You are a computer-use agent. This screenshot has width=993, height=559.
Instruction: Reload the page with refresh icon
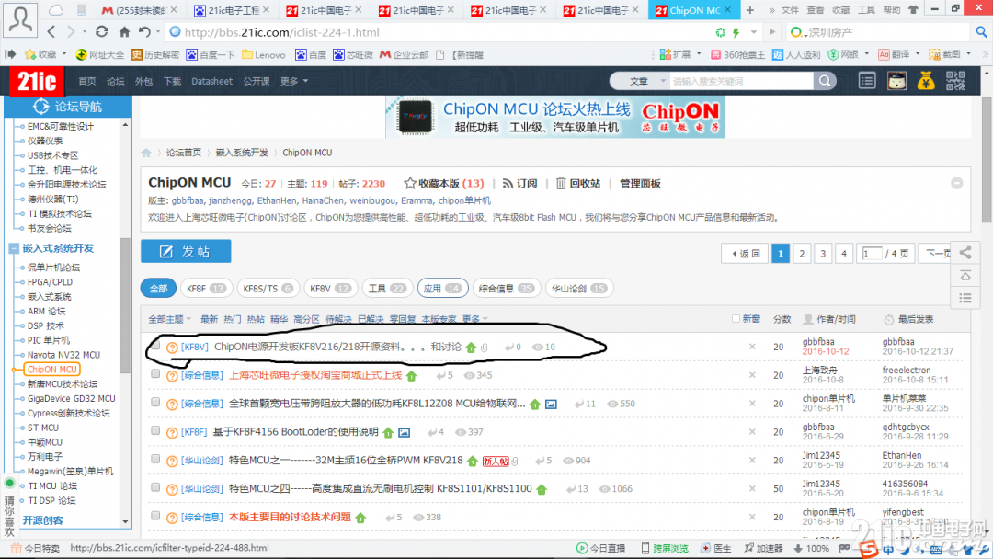(101, 31)
